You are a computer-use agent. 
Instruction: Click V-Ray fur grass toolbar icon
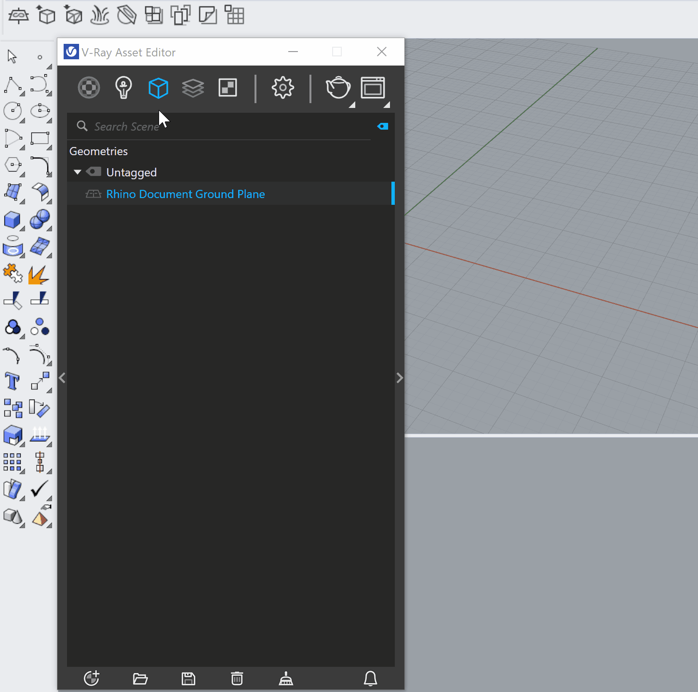(x=100, y=15)
